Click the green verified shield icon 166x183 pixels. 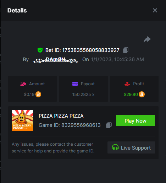40,50
